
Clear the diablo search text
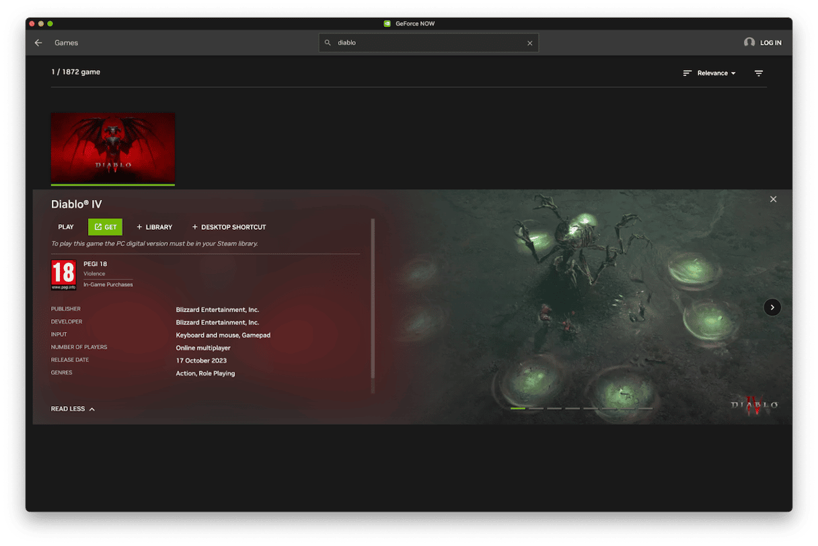point(529,43)
